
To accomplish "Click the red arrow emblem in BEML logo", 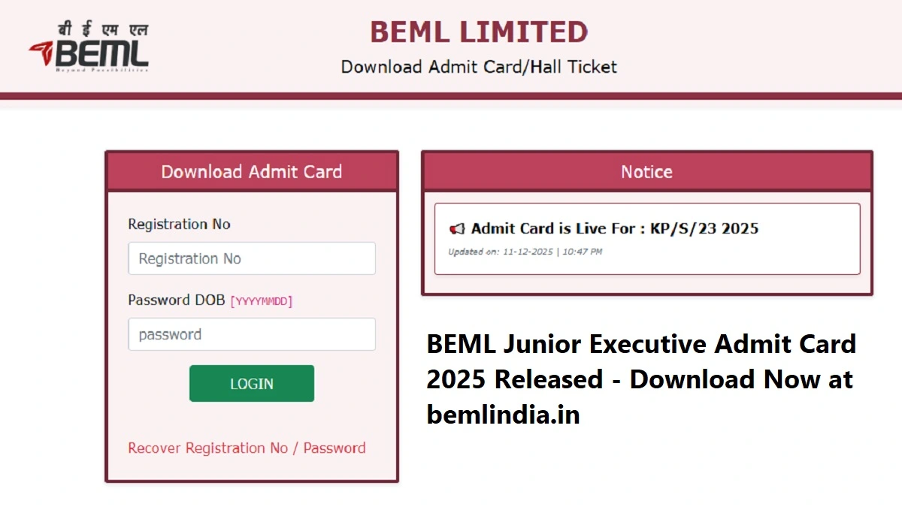I will 43,52.
